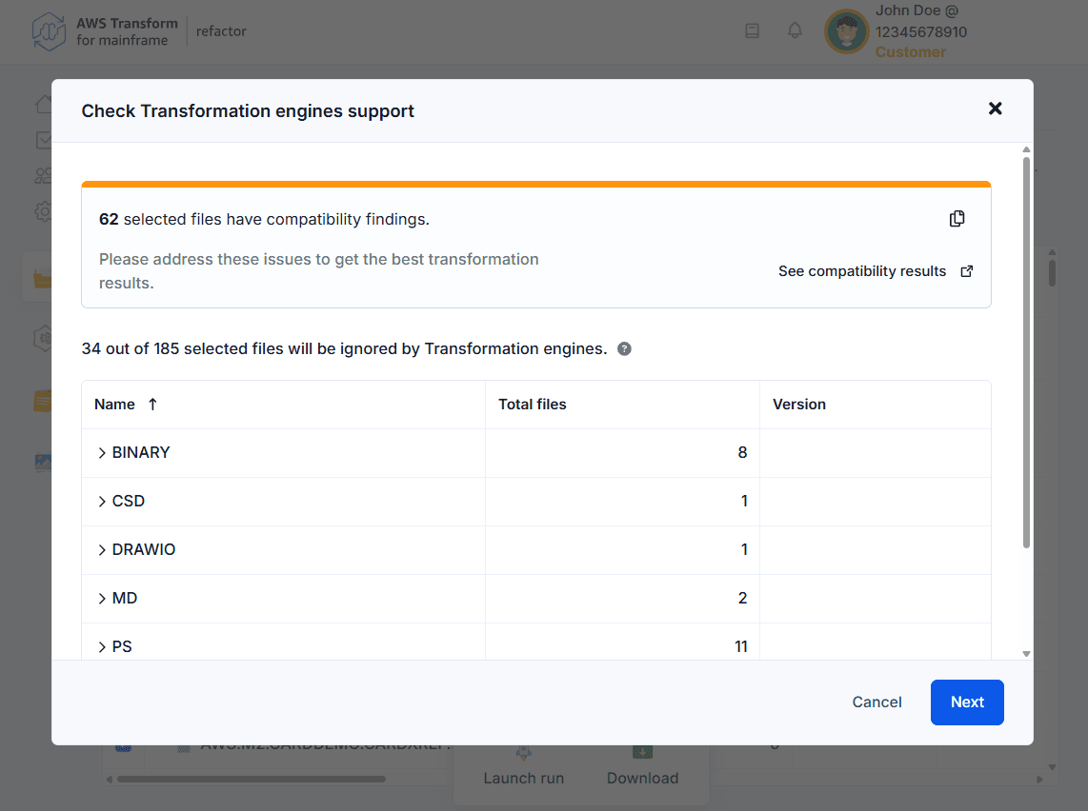
Task: Click the AWS Transform for mainframe logo
Action: click(50, 31)
